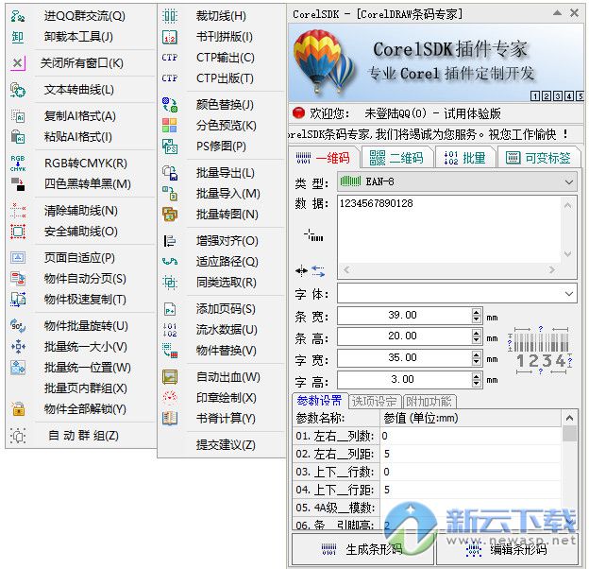
Task: Click the 增强对齐 icon
Action: (170, 241)
